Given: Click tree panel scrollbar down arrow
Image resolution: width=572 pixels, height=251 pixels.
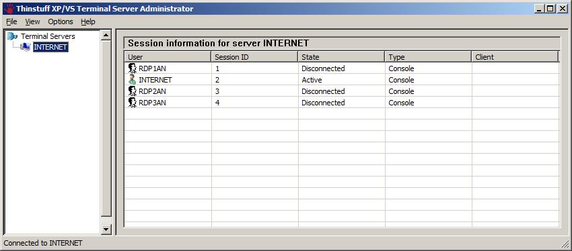Looking at the screenshot, I should pyautogui.click(x=106, y=229).
